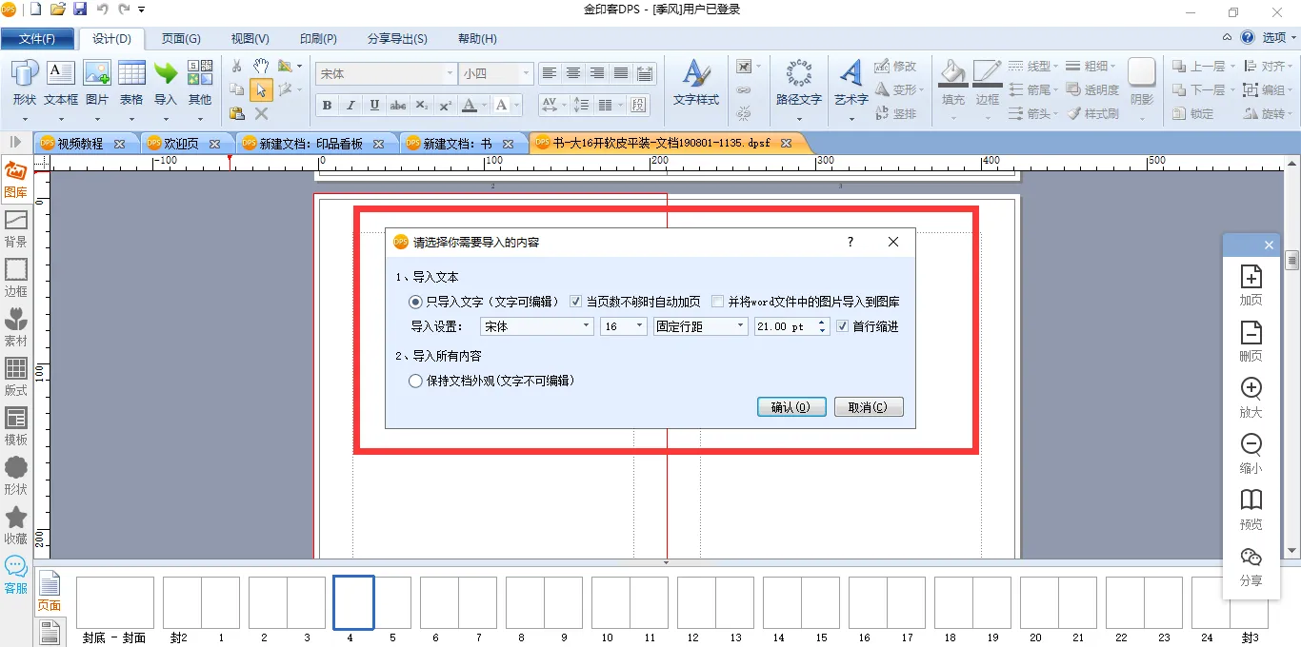Switch to the 分享导出(S) tab
The height and width of the screenshot is (647, 1301).
[397, 39]
